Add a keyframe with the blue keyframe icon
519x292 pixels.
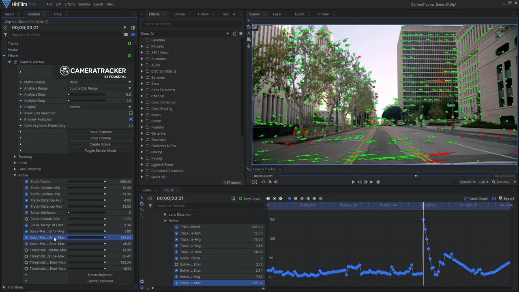(289, 198)
